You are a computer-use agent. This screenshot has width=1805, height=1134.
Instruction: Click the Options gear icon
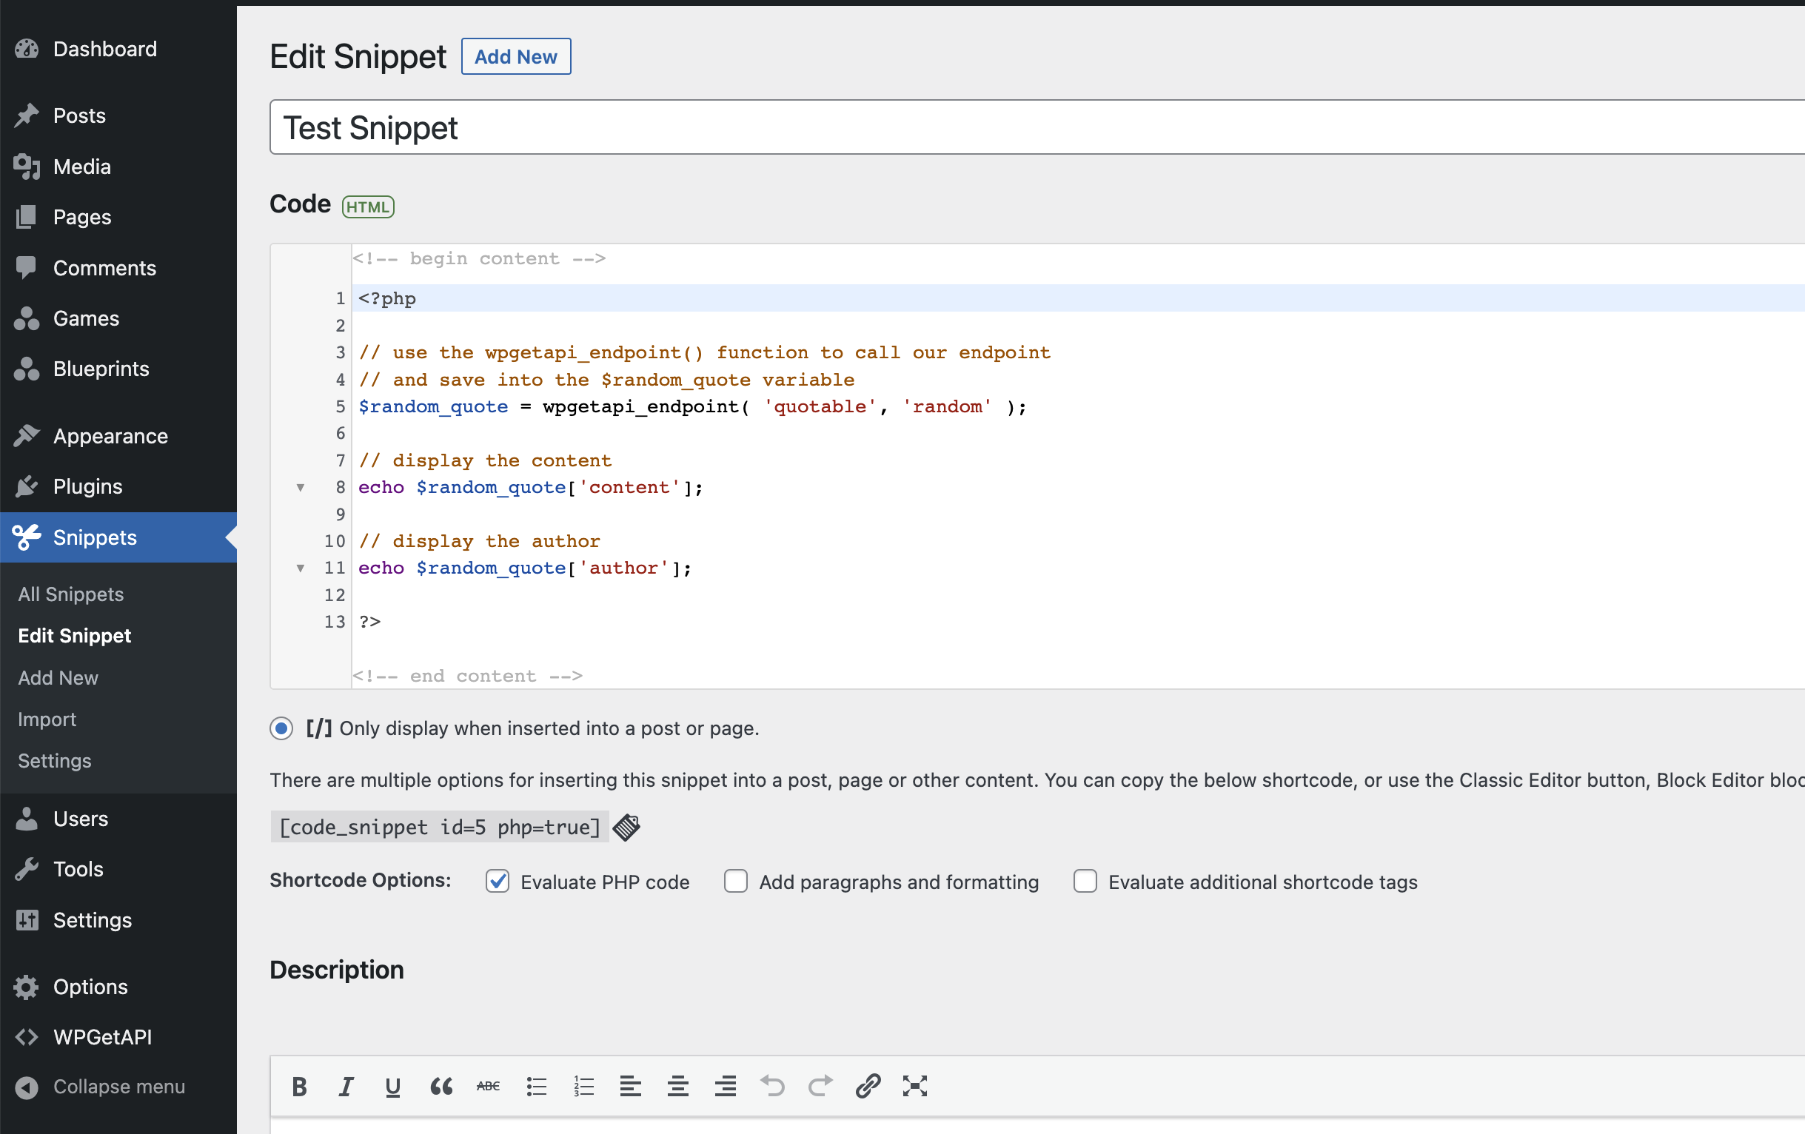(x=26, y=987)
